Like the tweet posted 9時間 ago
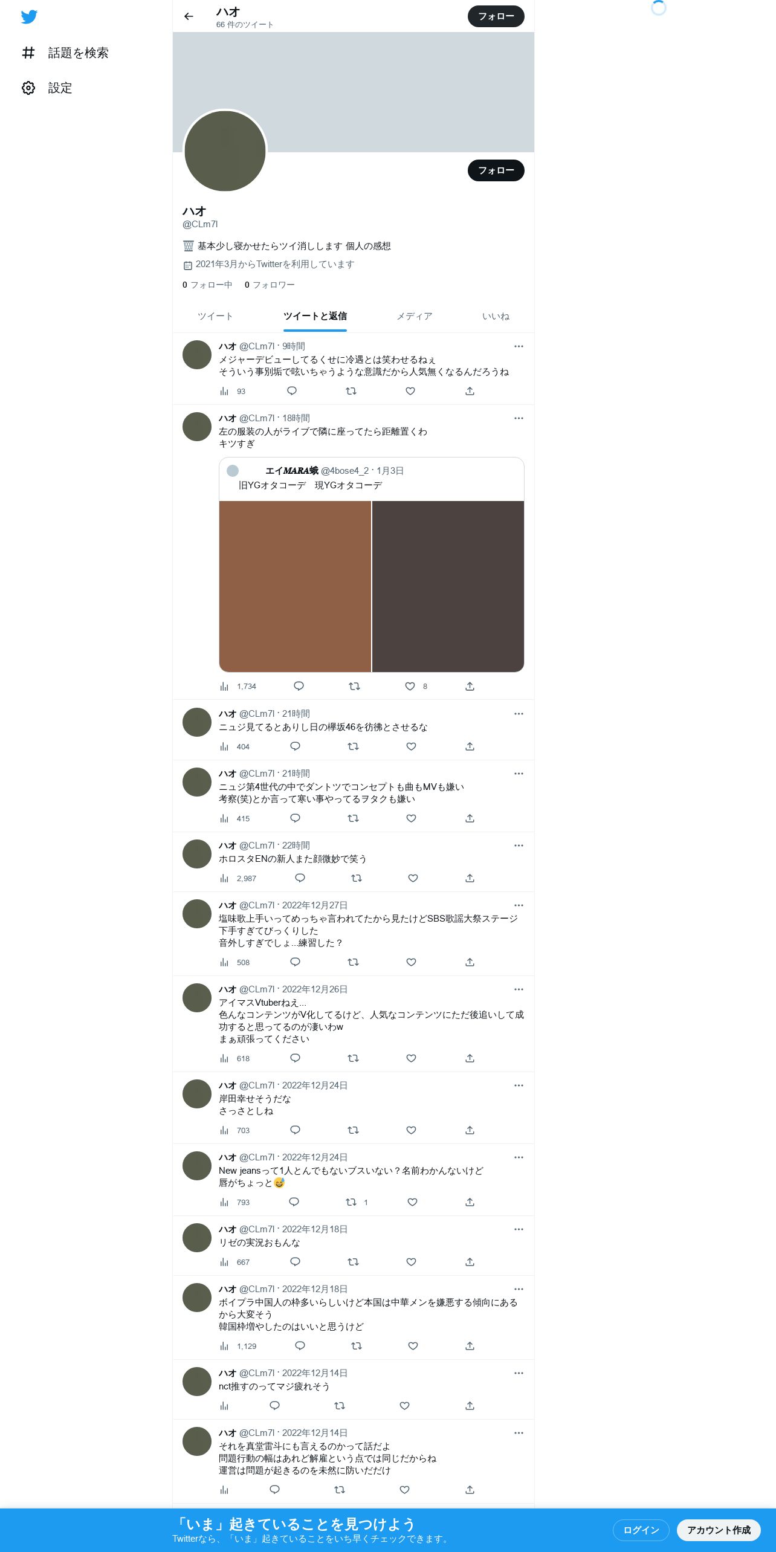The height and width of the screenshot is (1552, 776). (x=410, y=391)
